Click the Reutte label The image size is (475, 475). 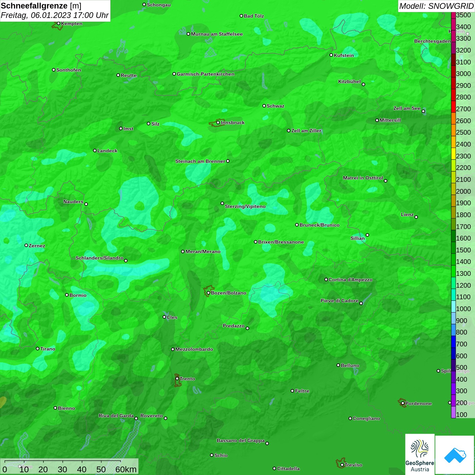point(129,75)
